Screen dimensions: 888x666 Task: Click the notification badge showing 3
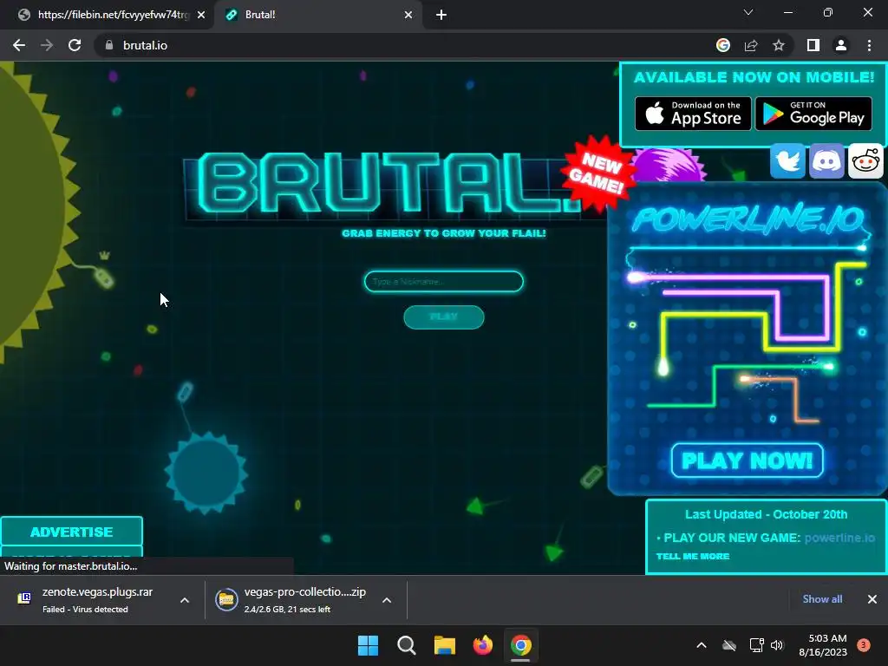[864, 645]
